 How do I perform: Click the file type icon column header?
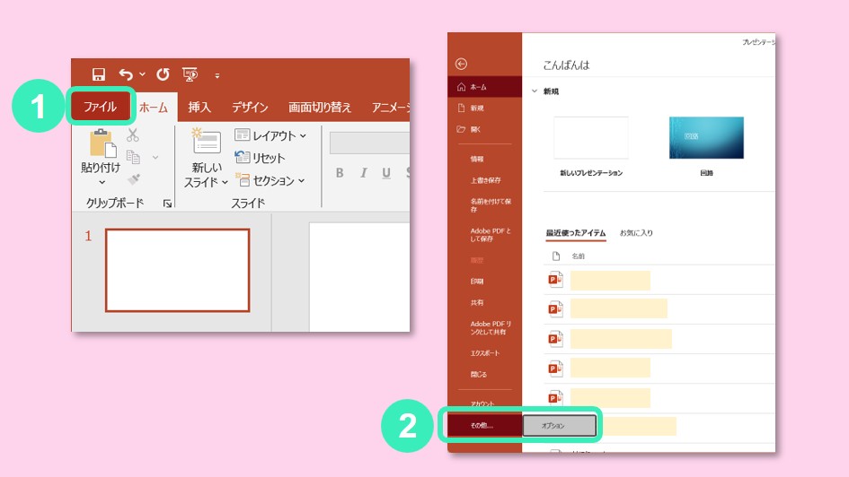(x=556, y=256)
